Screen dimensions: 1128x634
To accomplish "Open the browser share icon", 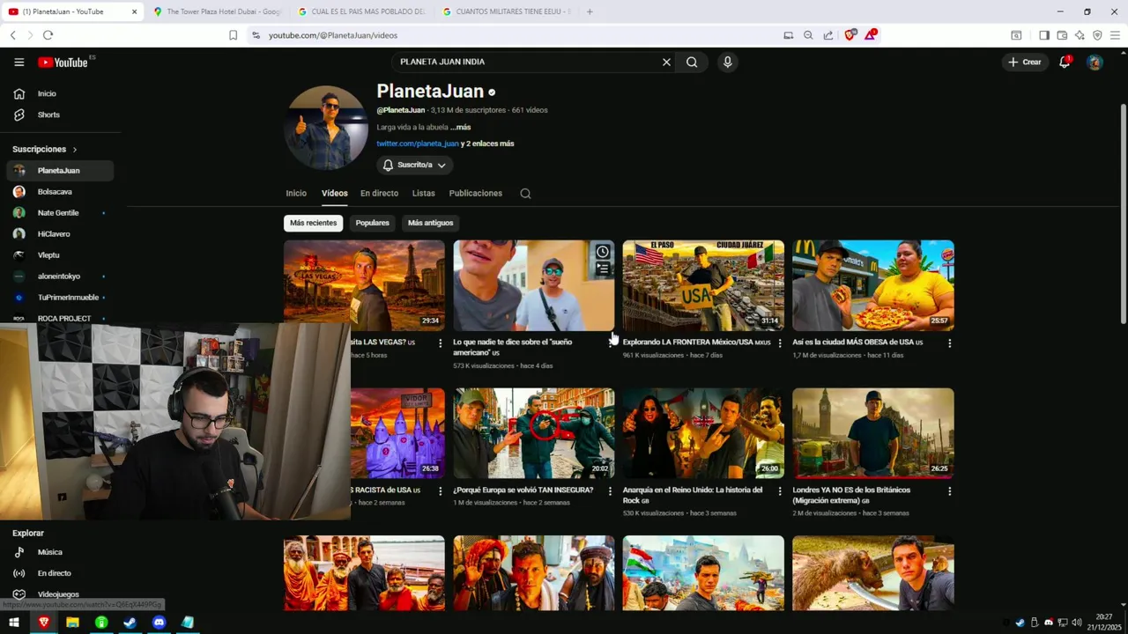I will 828,35.
